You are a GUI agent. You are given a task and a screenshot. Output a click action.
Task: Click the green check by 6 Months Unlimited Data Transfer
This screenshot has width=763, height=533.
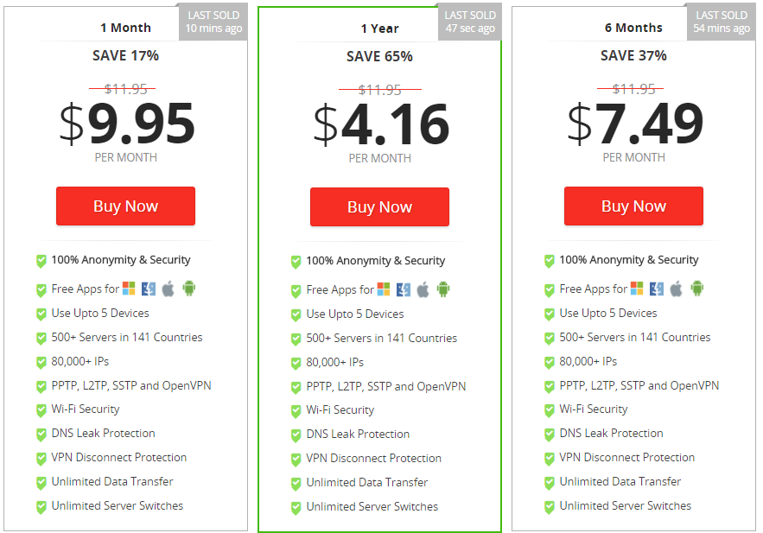pyautogui.click(x=550, y=482)
